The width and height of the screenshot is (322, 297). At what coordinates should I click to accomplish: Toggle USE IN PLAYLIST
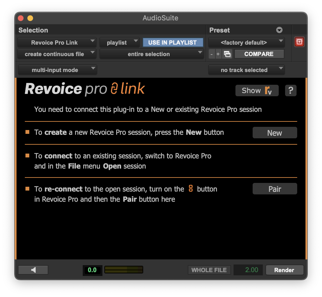coord(173,42)
